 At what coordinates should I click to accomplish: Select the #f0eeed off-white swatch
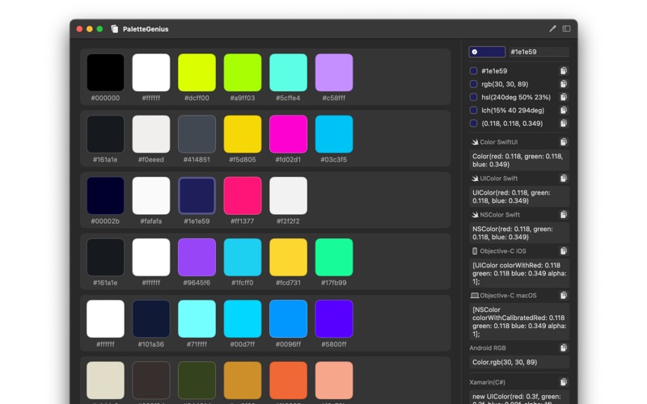pos(151,134)
